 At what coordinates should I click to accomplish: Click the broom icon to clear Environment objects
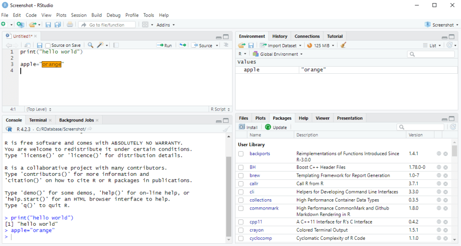pyautogui.click(x=343, y=45)
